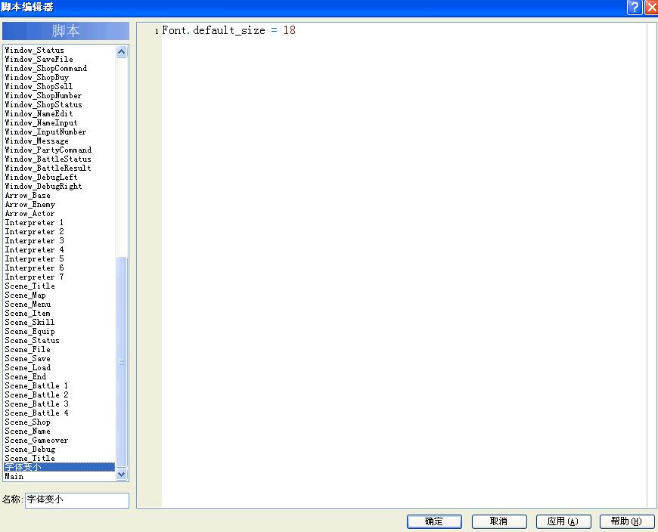Select Window_PartyCommand in the list
The image size is (658, 532).
coord(59,150)
